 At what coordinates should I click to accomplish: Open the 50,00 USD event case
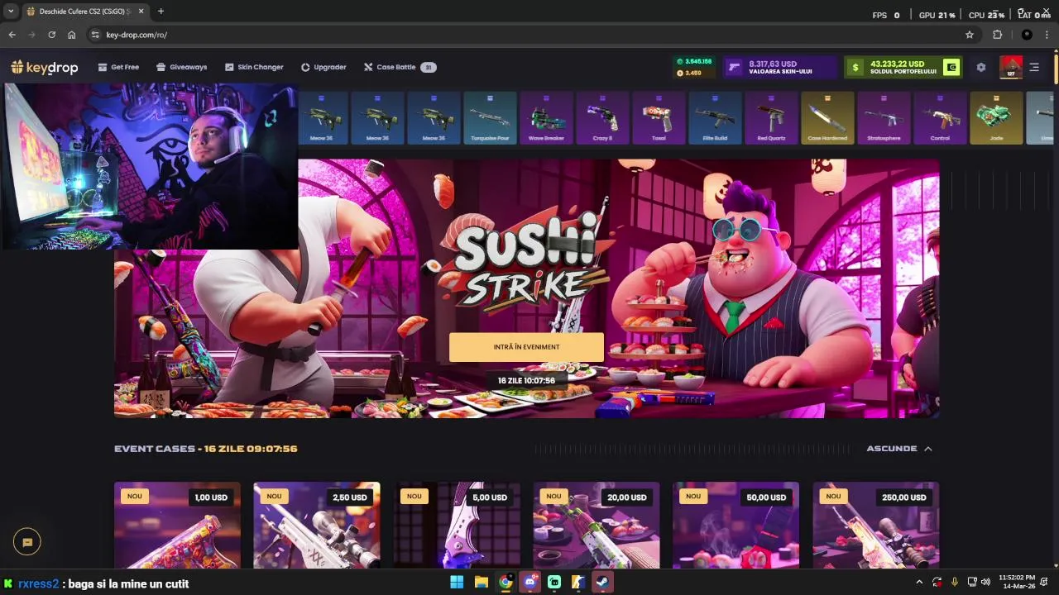[x=736, y=526]
